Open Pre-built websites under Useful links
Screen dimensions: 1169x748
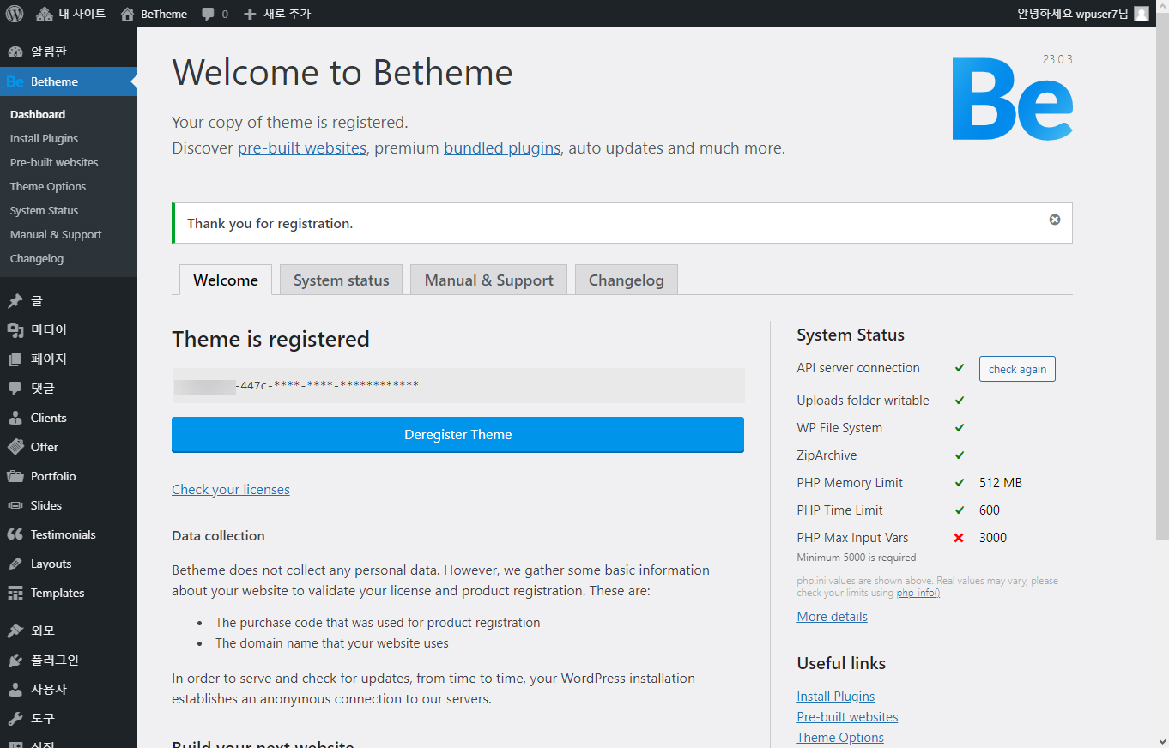coord(847,717)
